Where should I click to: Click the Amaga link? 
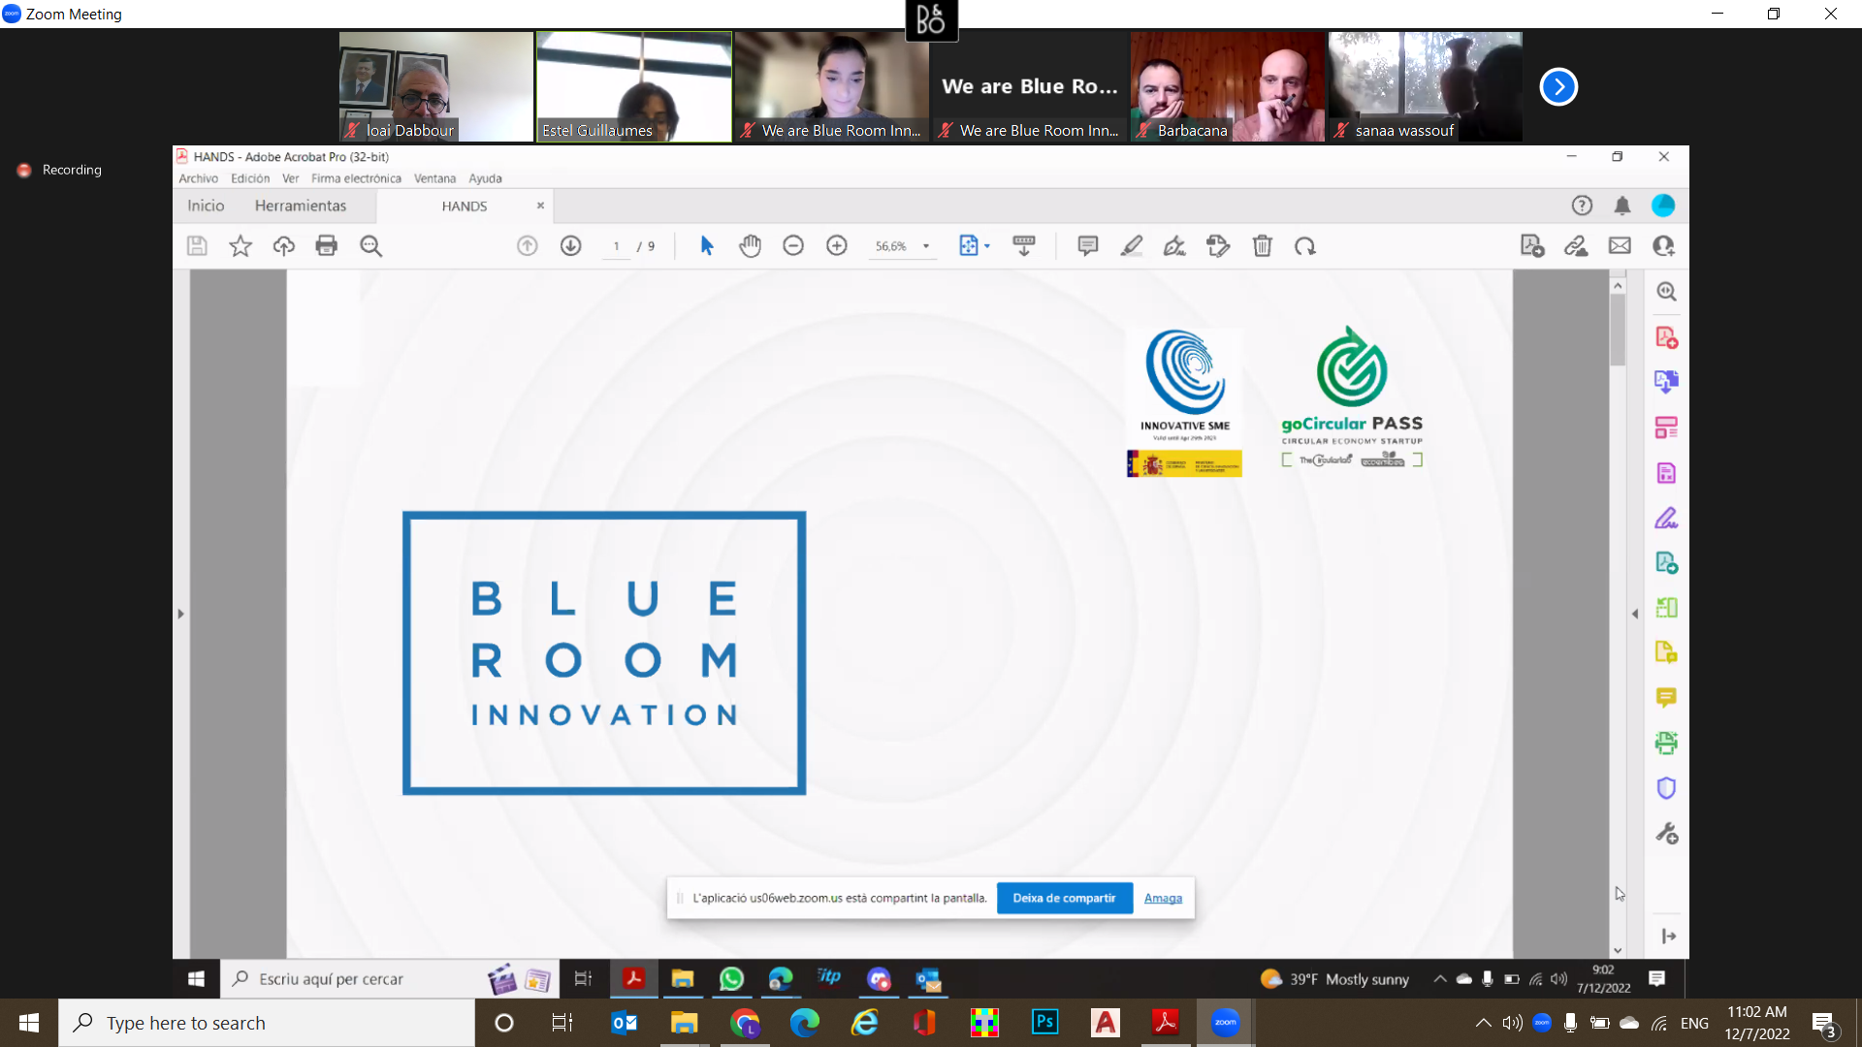[x=1163, y=898]
